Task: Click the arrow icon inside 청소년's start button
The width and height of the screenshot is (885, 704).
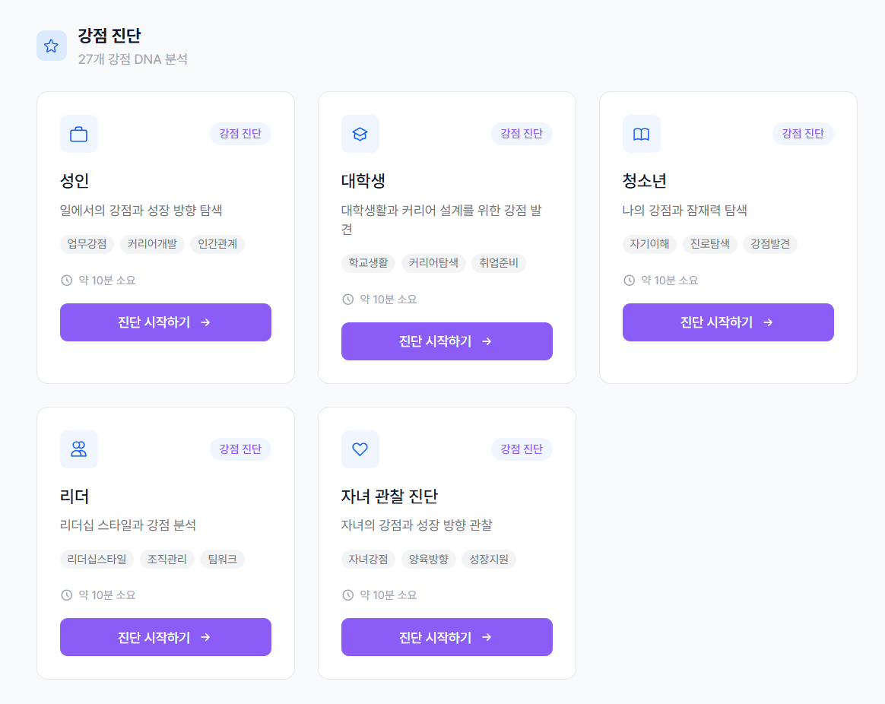Action: [768, 322]
